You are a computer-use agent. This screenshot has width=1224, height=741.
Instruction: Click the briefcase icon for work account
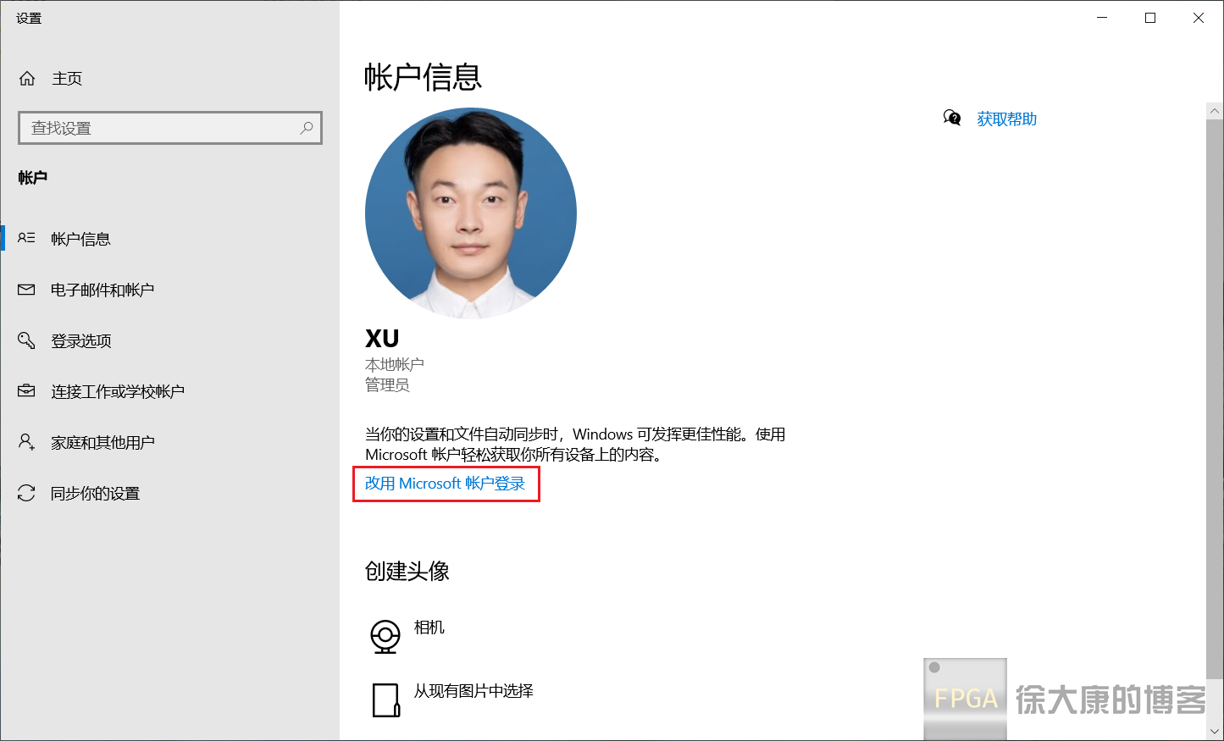point(26,390)
